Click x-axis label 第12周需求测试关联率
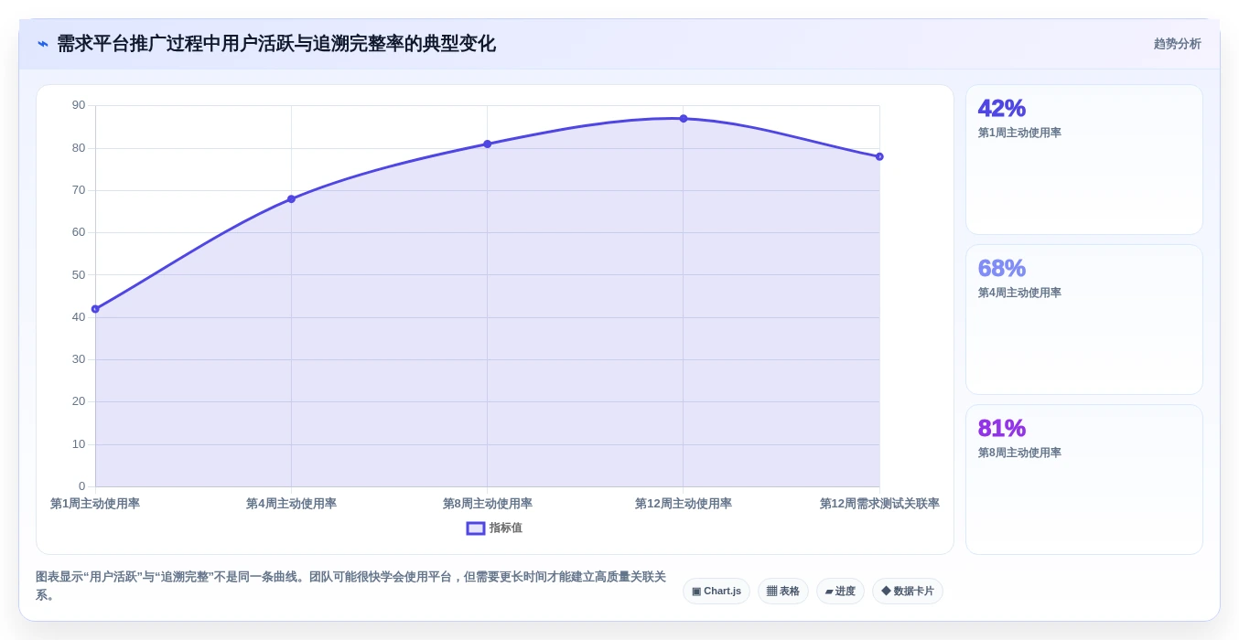Image resolution: width=1239 pixels, height=640 pixels. pos(879,504)
